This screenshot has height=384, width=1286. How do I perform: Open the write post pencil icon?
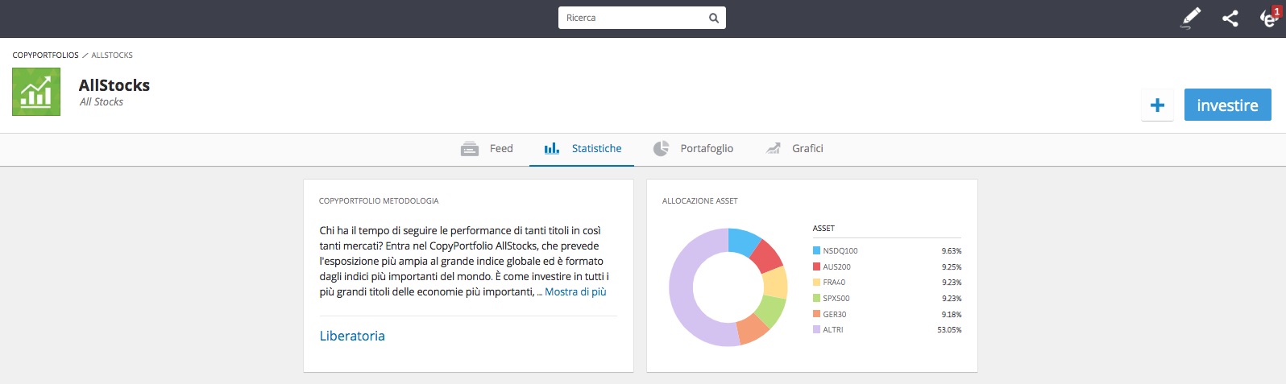tap(1190, 18)
